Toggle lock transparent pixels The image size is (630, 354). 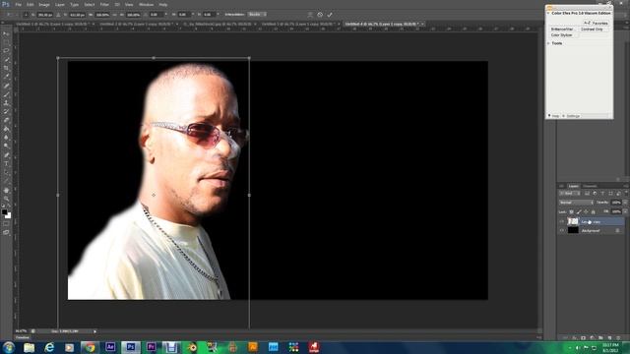pyautogui.click(x=571, y=211)
